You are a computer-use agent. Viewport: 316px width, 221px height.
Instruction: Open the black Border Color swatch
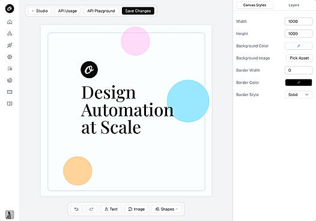coord(299,82)
